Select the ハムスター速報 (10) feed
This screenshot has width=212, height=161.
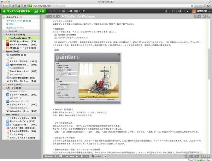pyautogui.click(x=21, y=128)
